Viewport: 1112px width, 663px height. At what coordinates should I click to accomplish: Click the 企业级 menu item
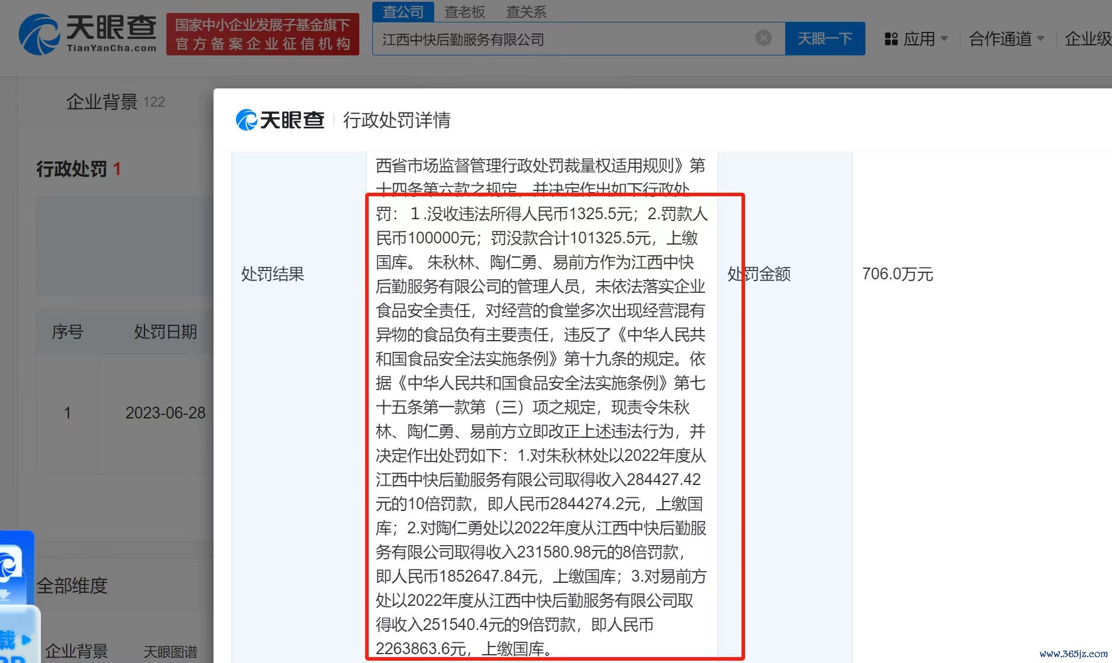[1088, 39]
